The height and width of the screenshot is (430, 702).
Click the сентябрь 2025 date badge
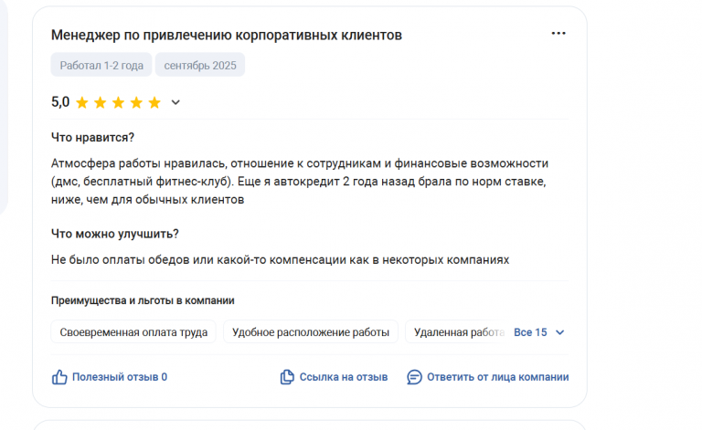pyautogui.click(x=199, y=65)
